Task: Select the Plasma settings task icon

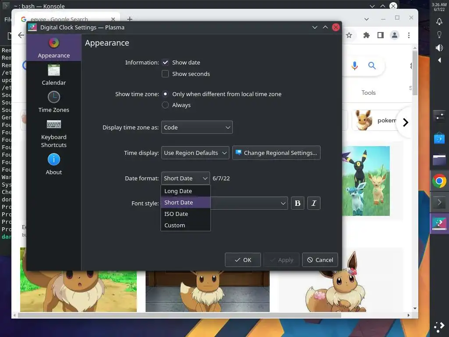Action: (439, 224)
